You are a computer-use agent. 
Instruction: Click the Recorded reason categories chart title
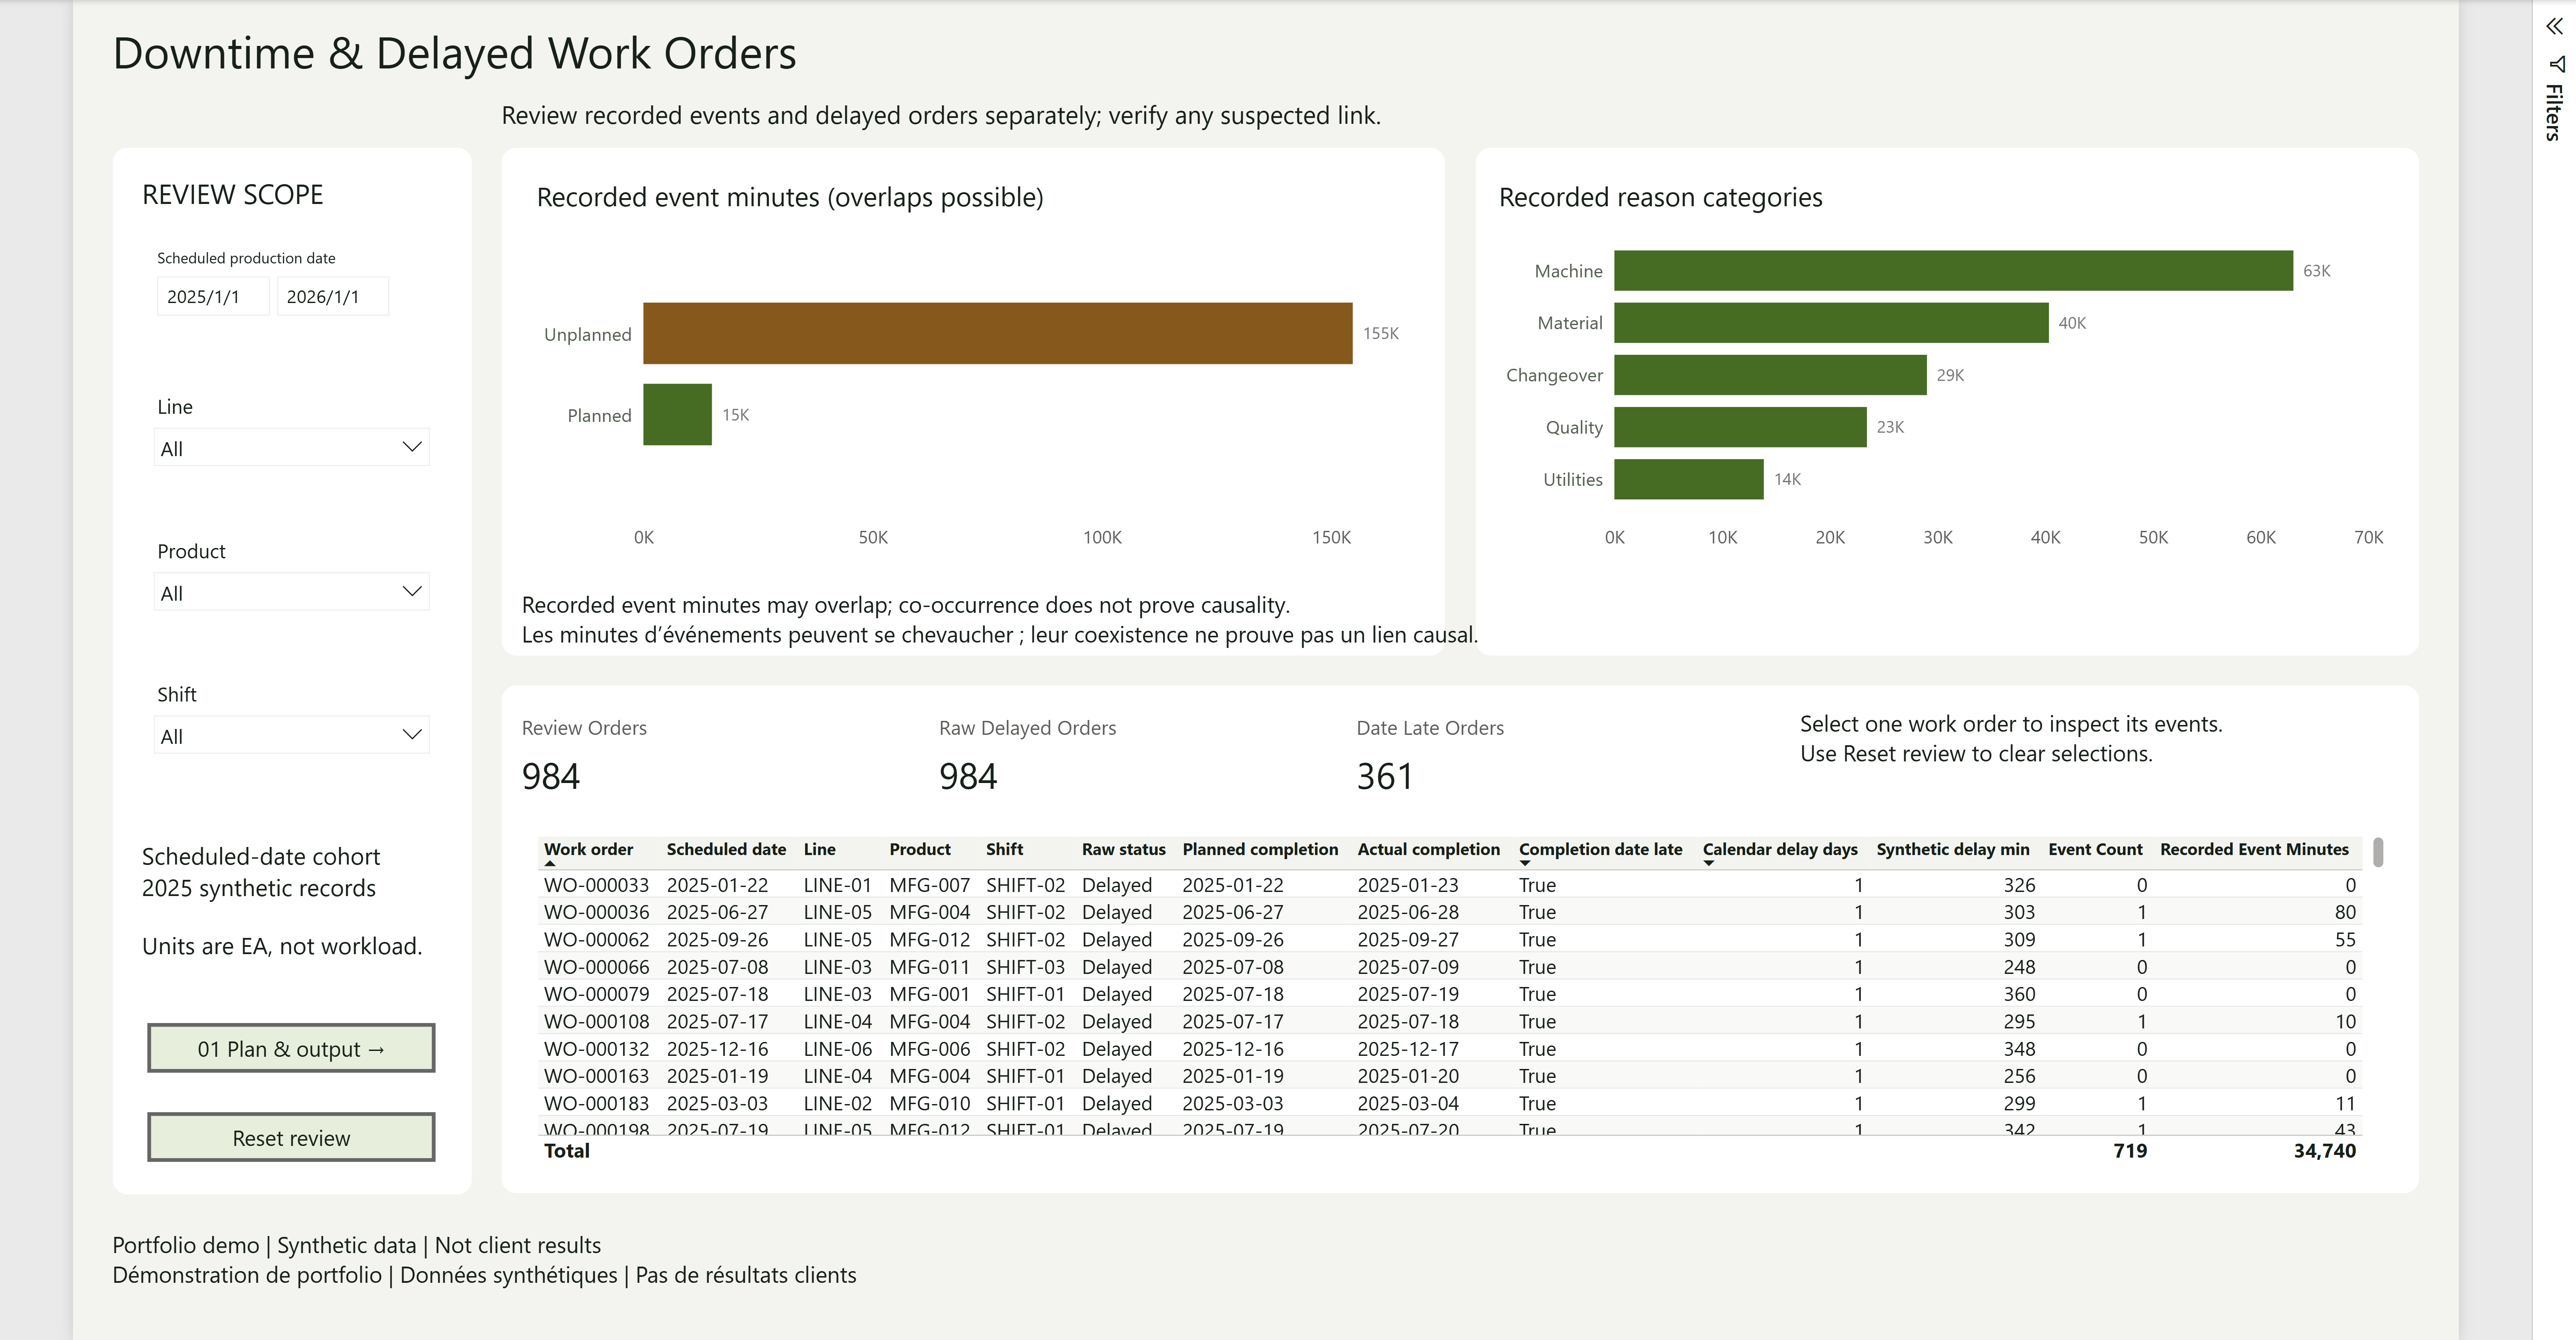click(1660, 198)
